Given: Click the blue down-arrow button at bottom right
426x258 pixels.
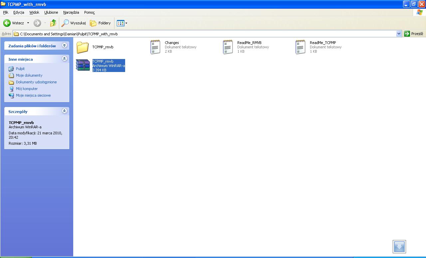Looking at the screenshot, I should tap(399, 247).
